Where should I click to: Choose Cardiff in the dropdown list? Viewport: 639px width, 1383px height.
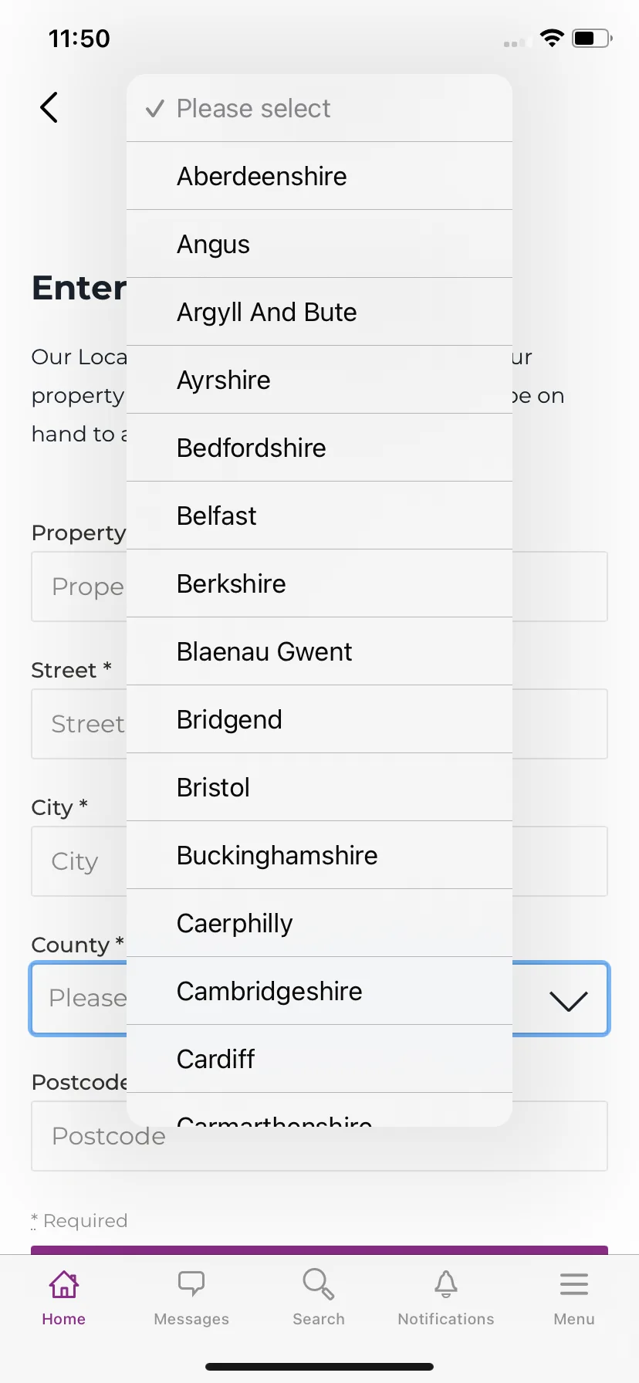(319, 1059)
